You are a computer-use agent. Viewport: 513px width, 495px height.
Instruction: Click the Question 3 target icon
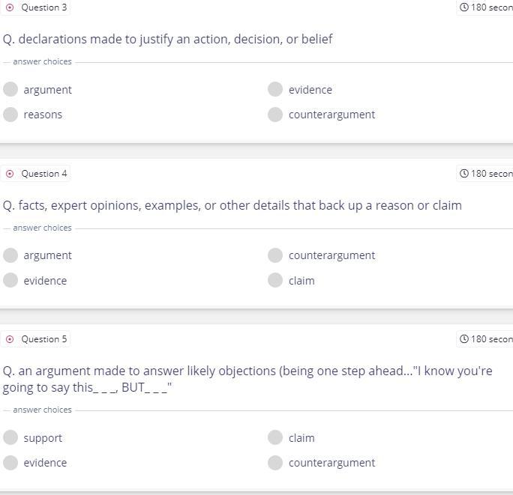point(10,7)
